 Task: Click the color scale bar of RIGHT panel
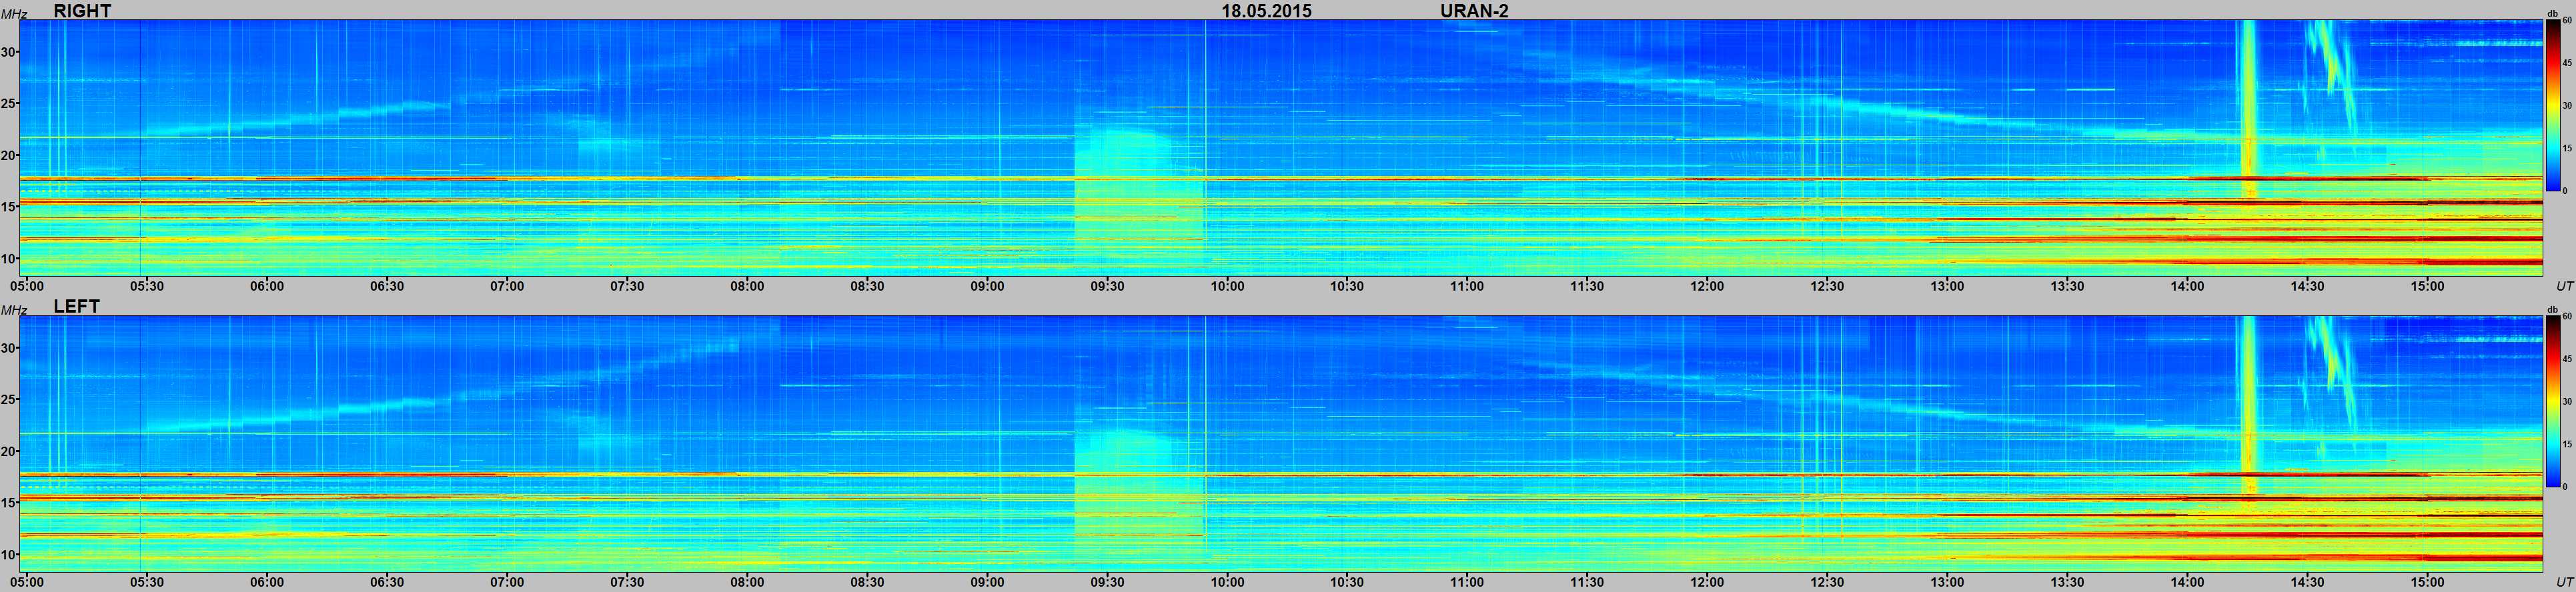pos(2552,105)
